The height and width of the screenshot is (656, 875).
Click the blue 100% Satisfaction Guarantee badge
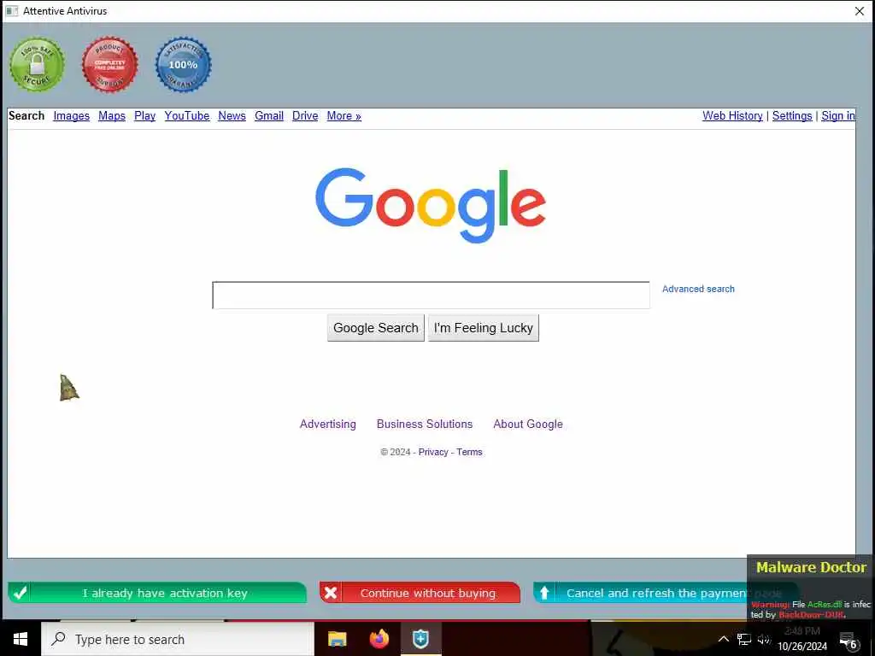pyautogui.click(x=183, y=65)
